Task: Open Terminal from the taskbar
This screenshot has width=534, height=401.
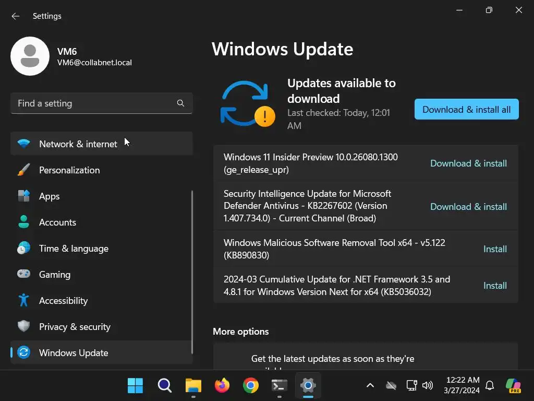Action: [280, 386]
